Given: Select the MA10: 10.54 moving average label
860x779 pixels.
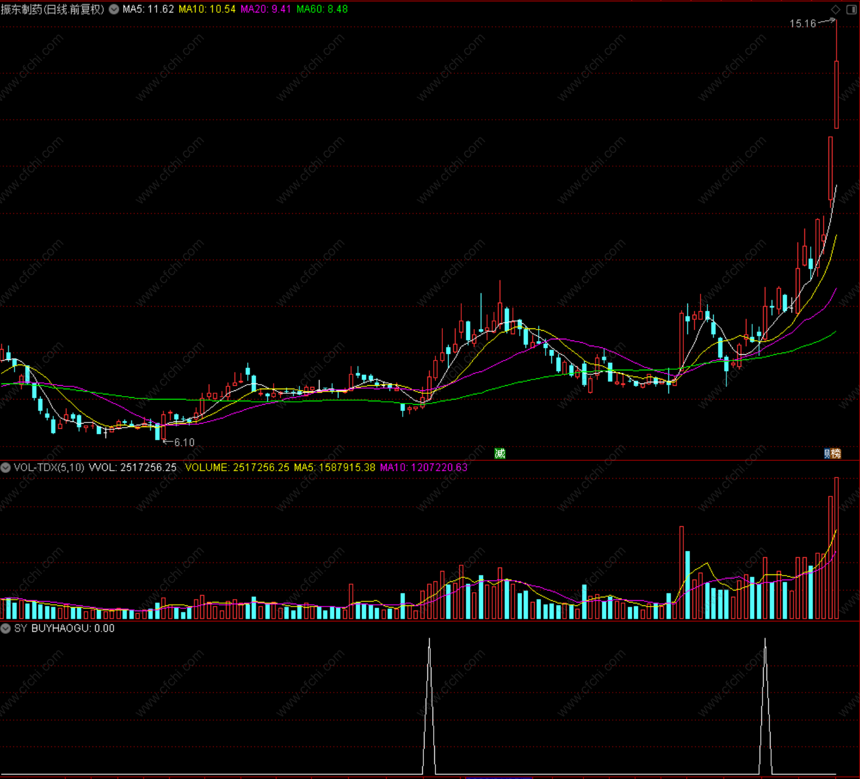Looking at the screenshot, I should coord(207,9).
